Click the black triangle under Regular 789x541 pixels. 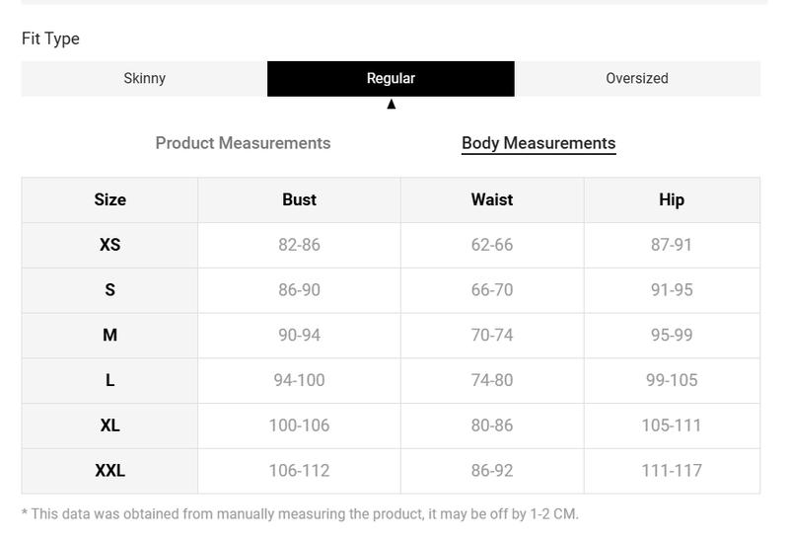point(391,104)
